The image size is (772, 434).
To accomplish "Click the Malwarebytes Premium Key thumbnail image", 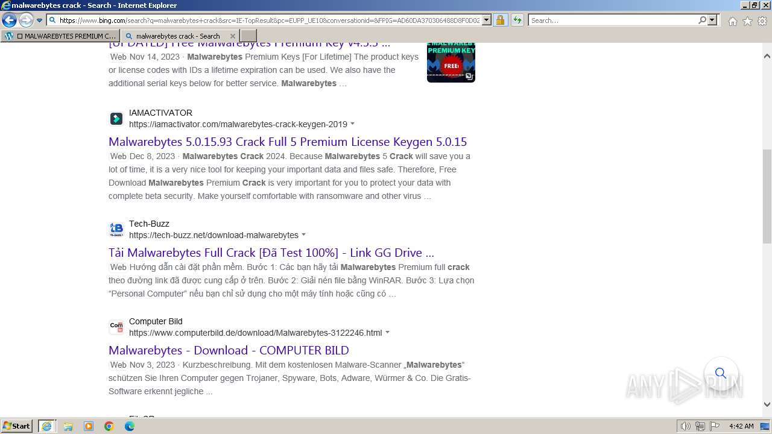I will coord(451,62).
